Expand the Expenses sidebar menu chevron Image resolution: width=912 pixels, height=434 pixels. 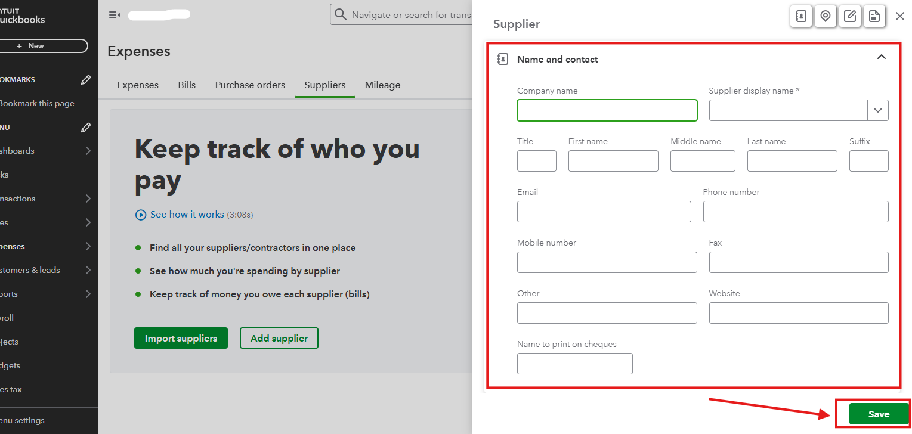[x=88, y=246]
